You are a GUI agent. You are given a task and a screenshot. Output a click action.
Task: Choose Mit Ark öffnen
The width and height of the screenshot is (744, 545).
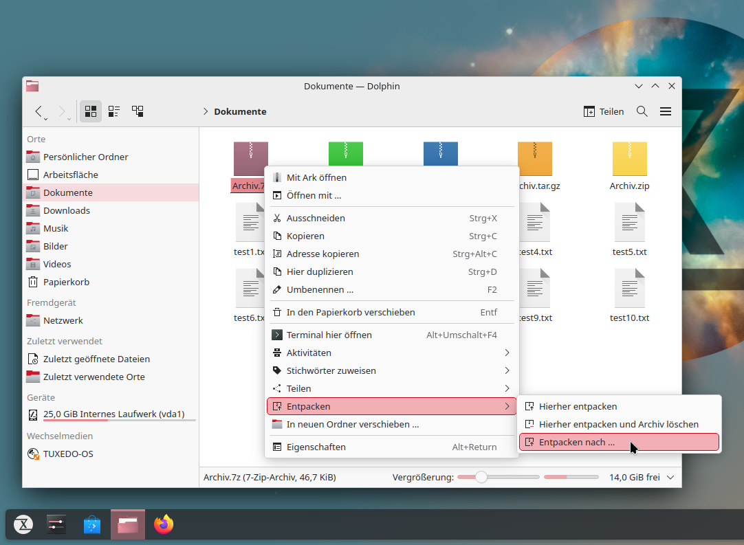[392, 178]
